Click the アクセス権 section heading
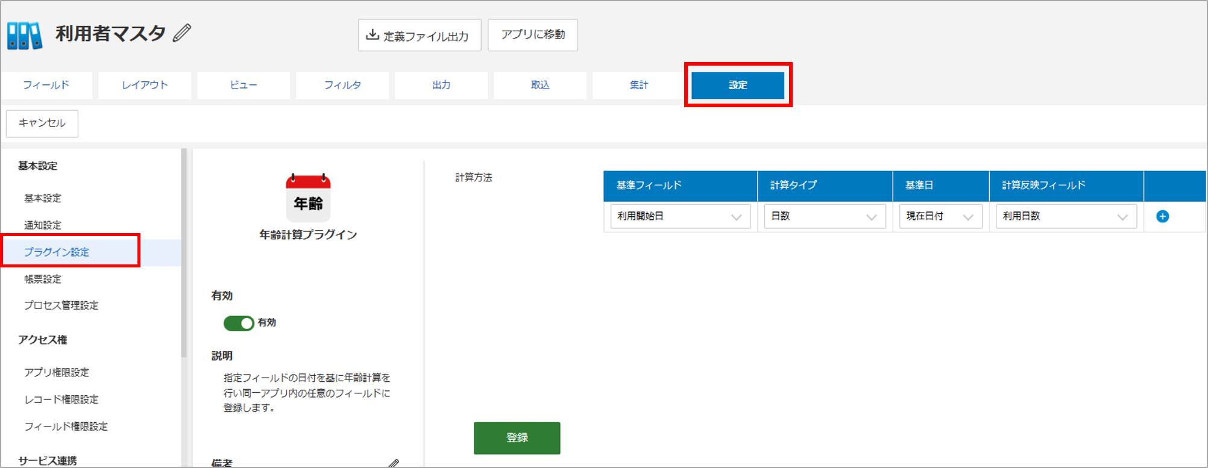The image size is (1208, 468). 42,340
